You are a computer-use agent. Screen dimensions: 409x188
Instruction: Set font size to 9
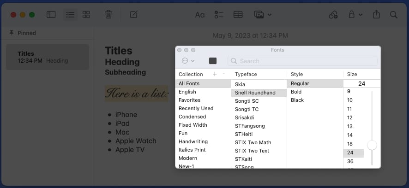pos(354,91)
